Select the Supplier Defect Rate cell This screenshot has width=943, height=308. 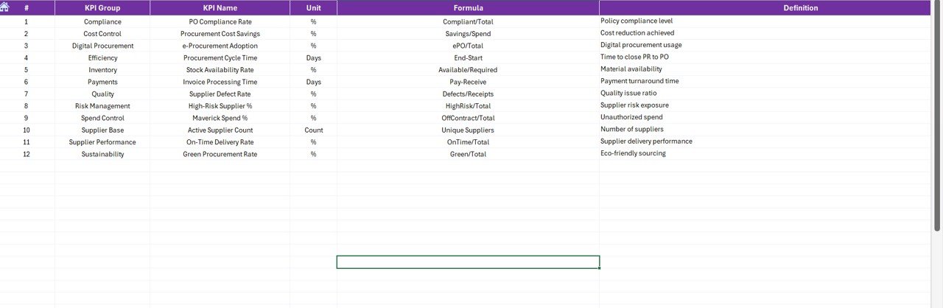coord(220,94)
